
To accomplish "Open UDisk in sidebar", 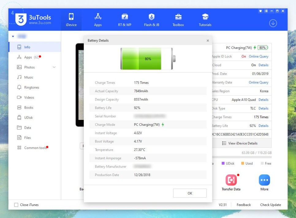I will (35, 117).
